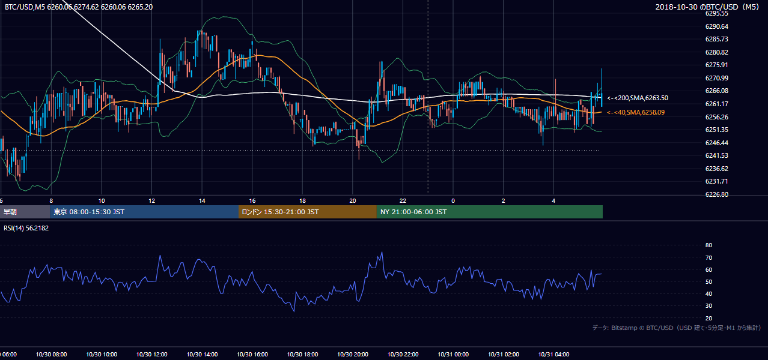
Task: Click the 6266.08 price axis label
Action: (x=716, y=91)
